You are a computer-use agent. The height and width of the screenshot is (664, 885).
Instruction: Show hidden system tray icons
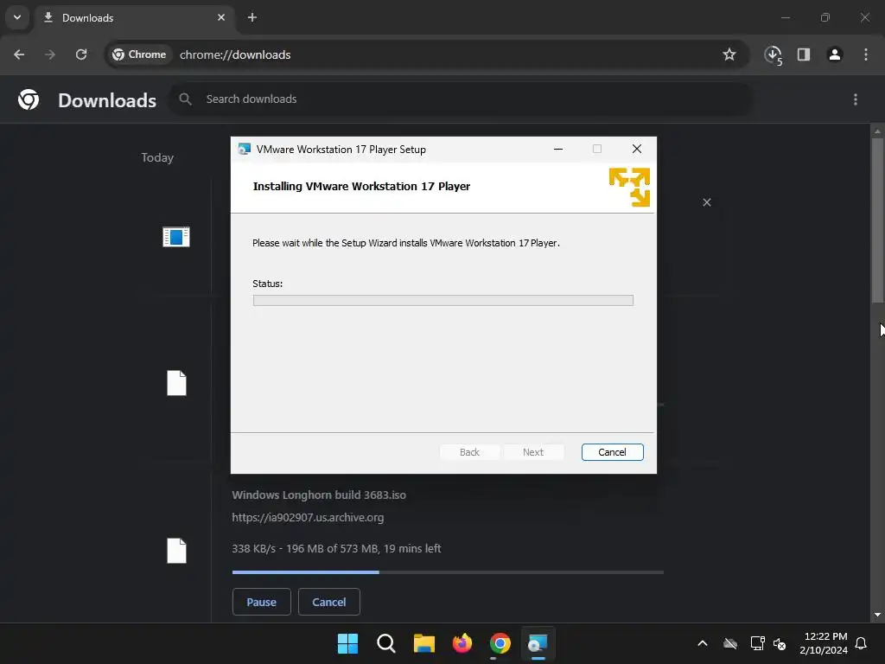tap(703, 643)
